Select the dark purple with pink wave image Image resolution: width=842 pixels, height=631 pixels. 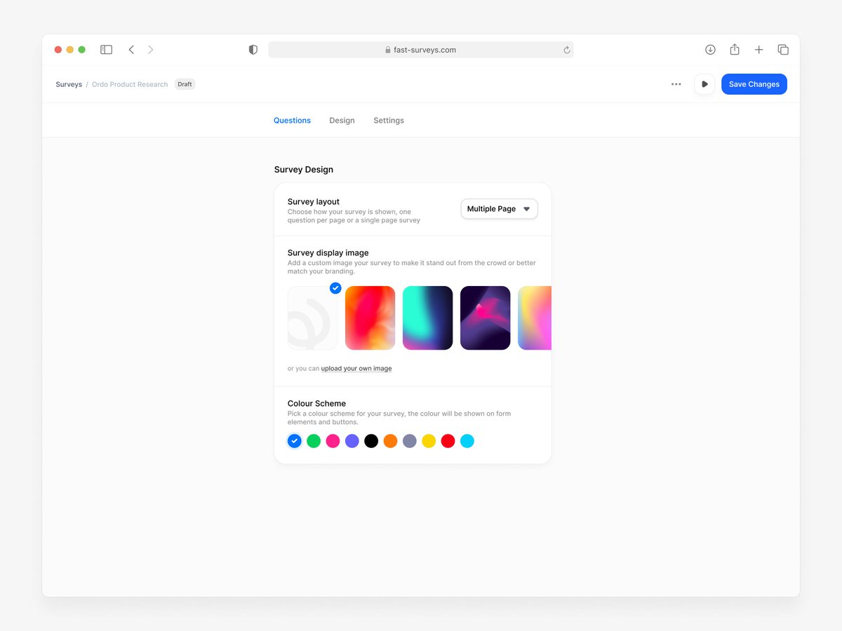(486, 318)
